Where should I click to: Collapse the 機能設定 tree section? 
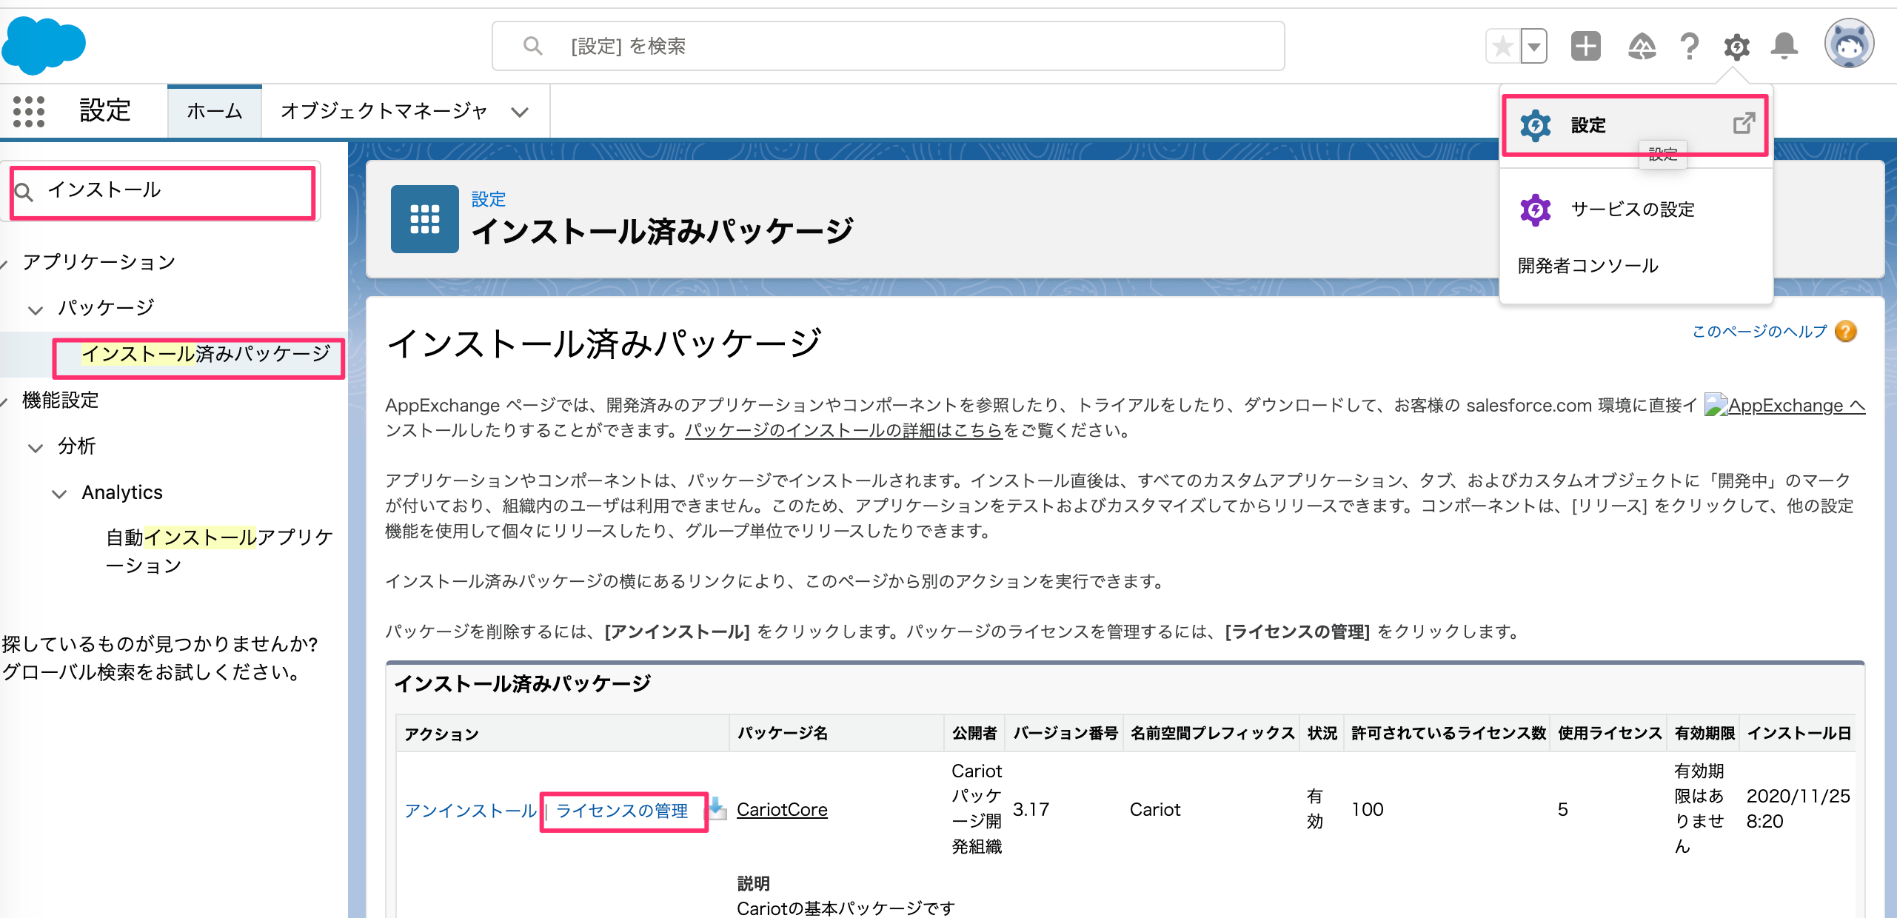click(x=4, y=401)
